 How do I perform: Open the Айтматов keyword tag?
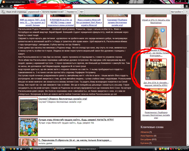[x=144, y=132]
